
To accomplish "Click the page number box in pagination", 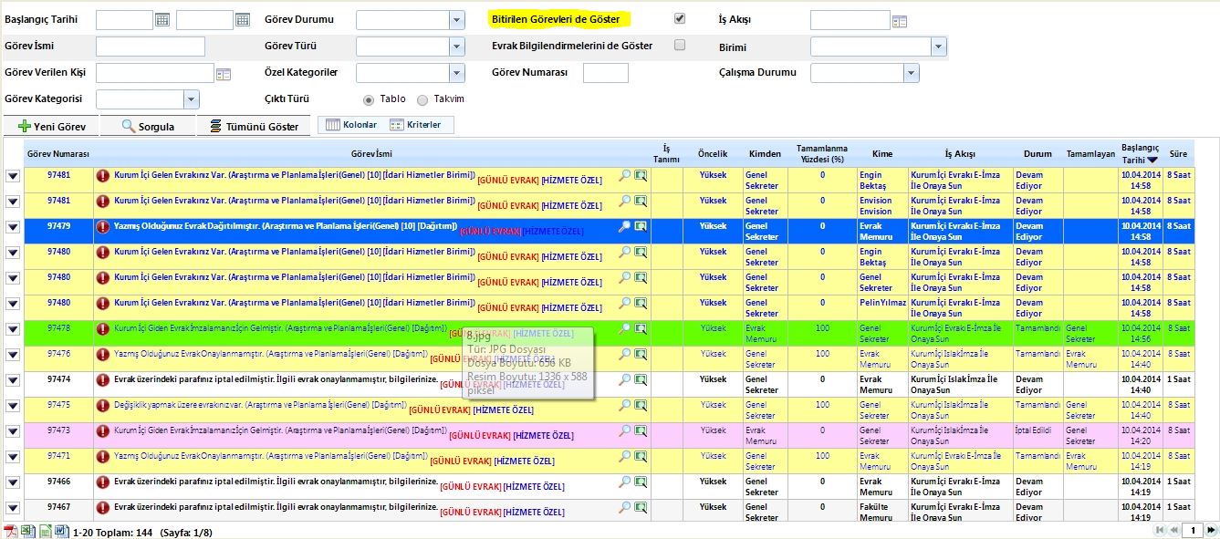I will 1193,530.
